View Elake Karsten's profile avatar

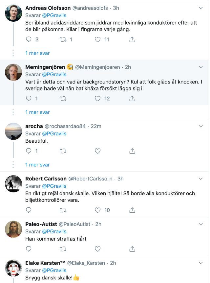[x=13, y=268]
